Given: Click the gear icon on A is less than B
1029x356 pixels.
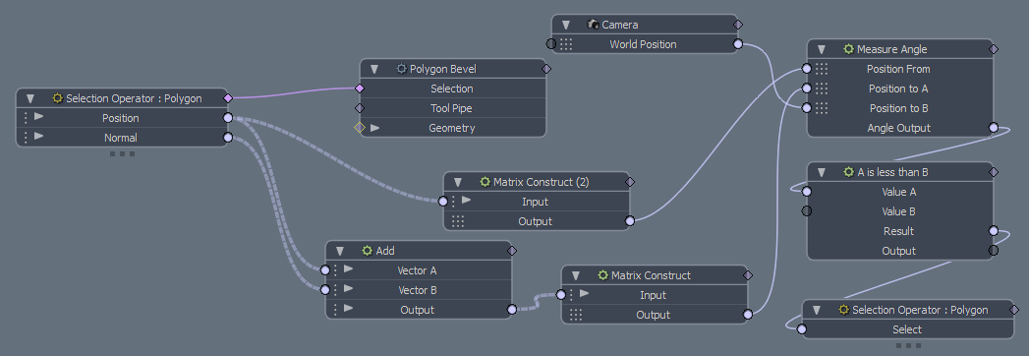Looking at the screenshot, I should point(848,172).
